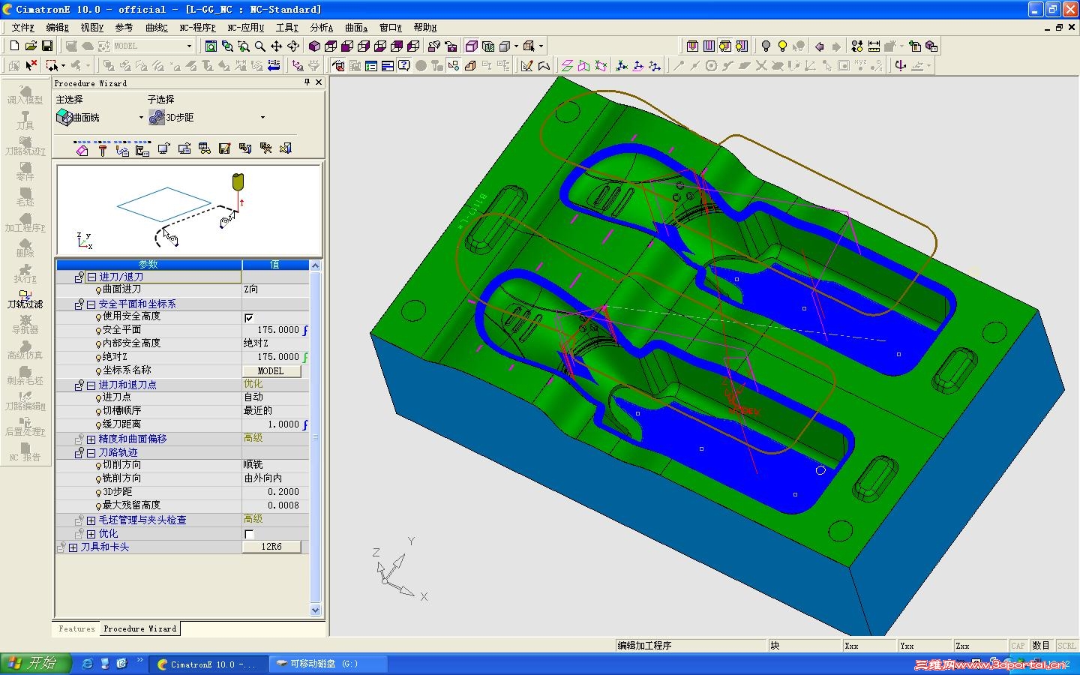Expand the 刀具和卡头 group
The height and width of the screenshot is (675, 1080).
pyautogui.click(x=73, y=547)
